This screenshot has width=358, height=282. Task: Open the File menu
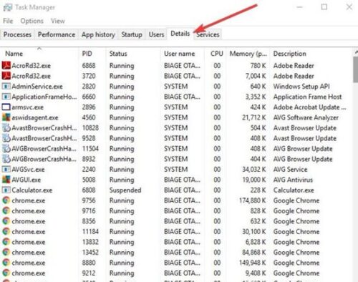tap(8, 21)
